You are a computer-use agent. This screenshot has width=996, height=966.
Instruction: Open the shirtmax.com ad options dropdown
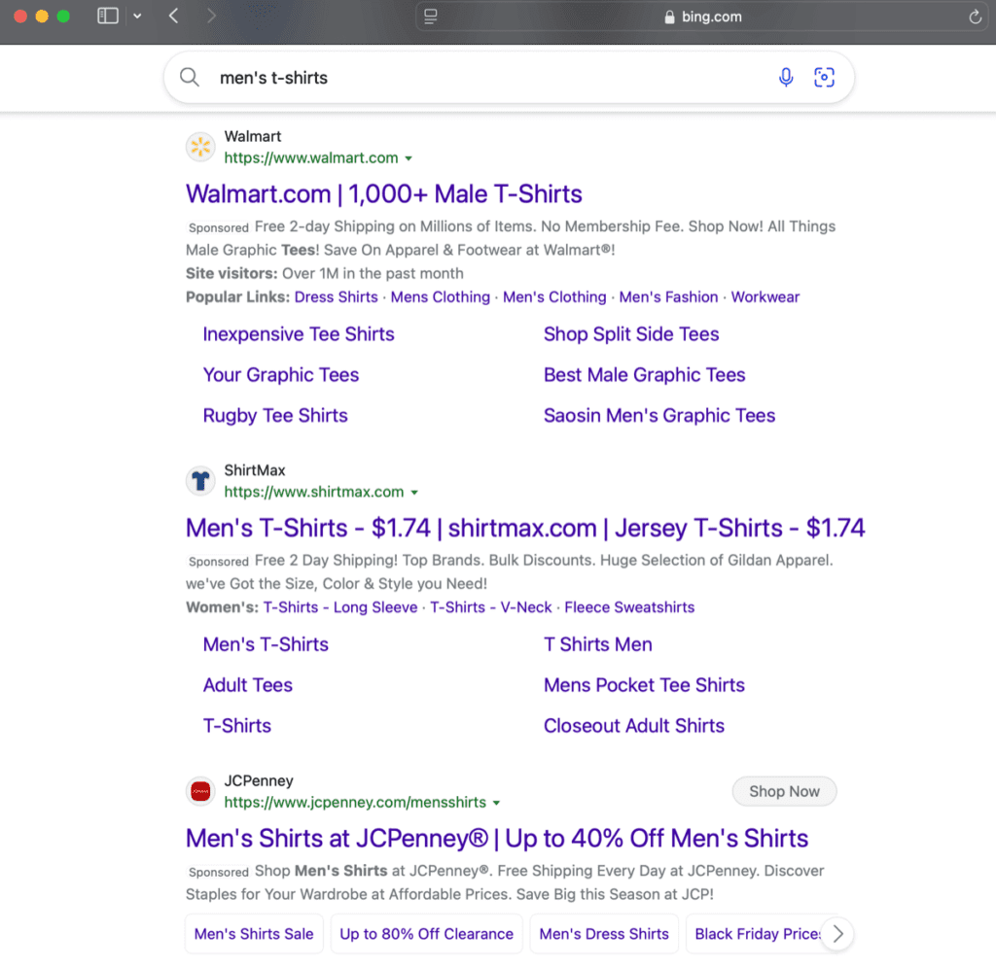point(416,492)
